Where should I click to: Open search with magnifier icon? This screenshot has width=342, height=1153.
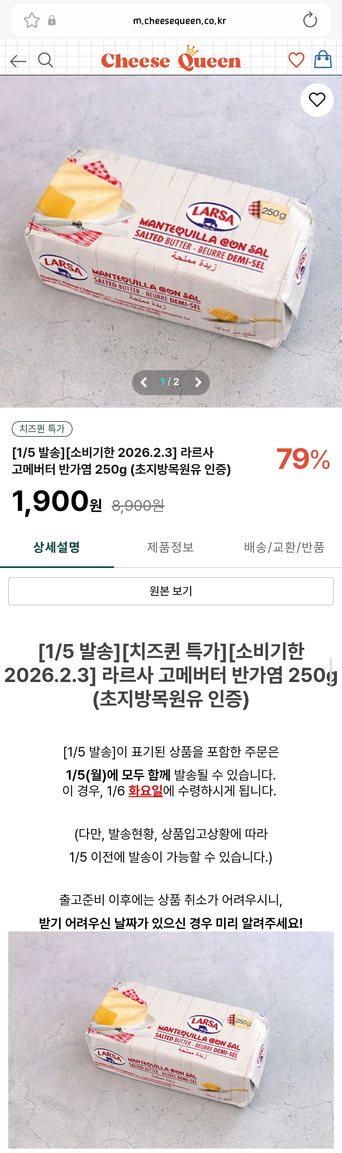(45, 60)
